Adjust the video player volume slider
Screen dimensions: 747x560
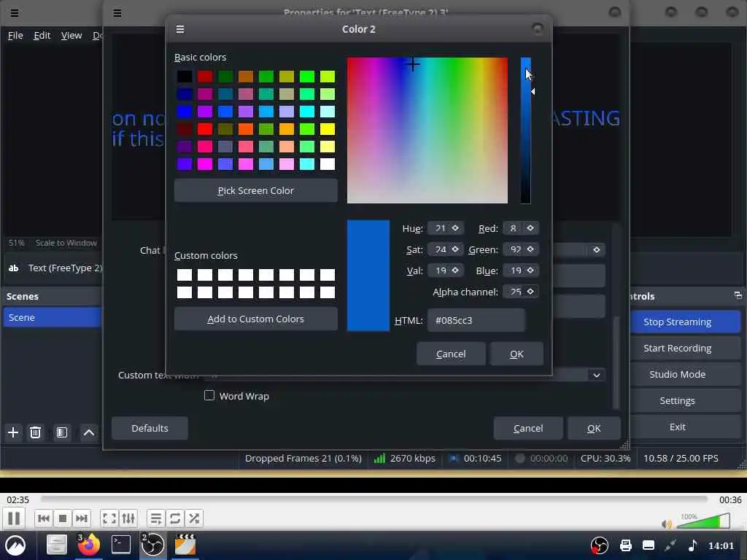point(703,521)
